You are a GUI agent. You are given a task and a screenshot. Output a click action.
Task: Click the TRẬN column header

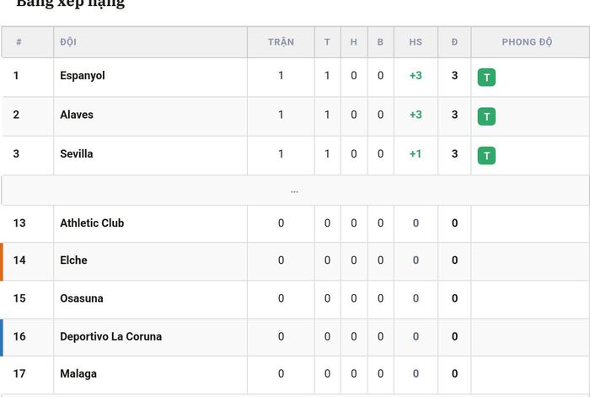(281, 42)
